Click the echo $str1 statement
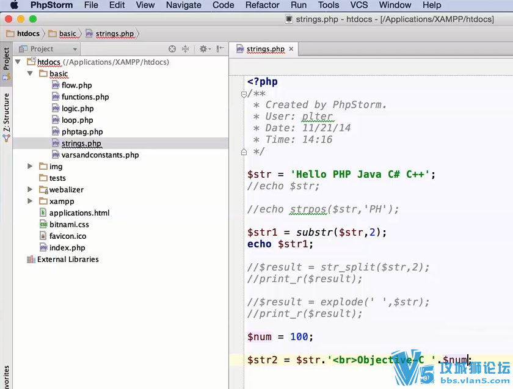This screenshot has height=389, width=513. pyautogui.click(x=280, y=244)
